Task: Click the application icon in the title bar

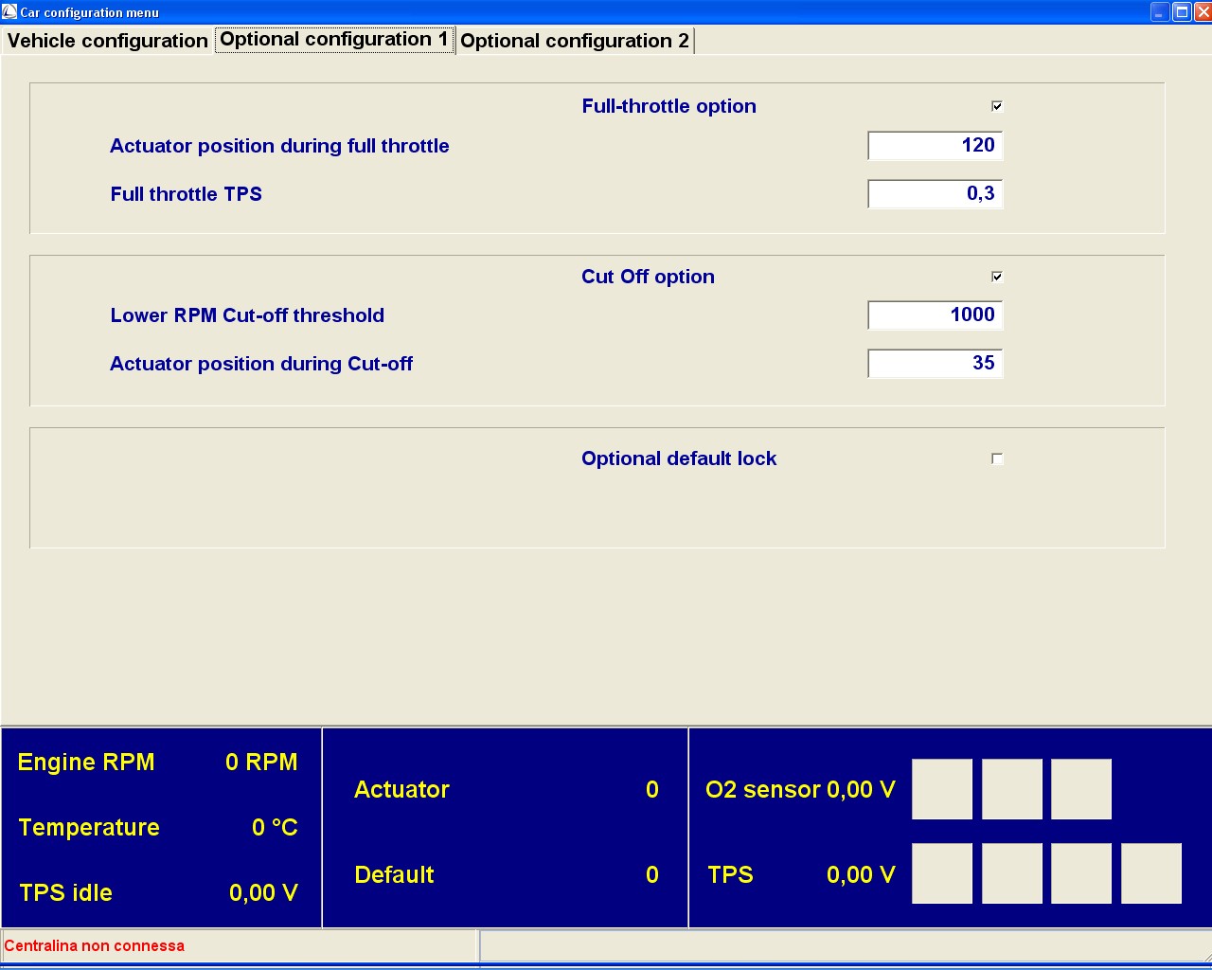Action: coord(9,12)
